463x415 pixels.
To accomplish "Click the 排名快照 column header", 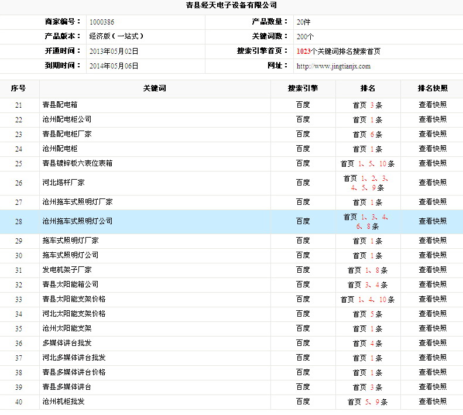I will (x=433, y=88).
